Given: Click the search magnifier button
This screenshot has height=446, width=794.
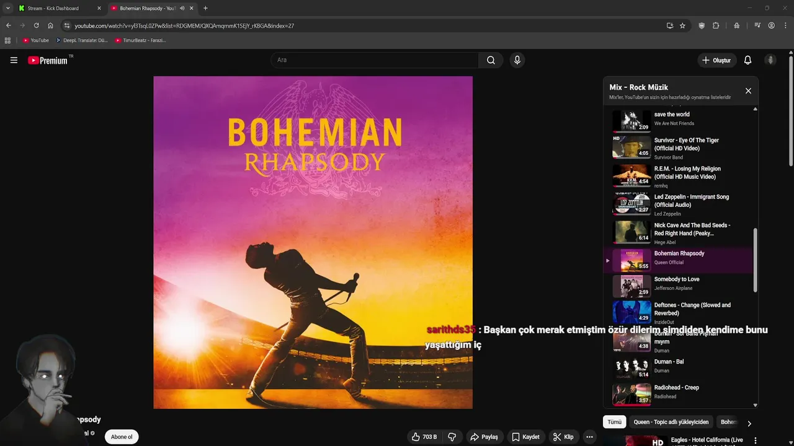Looking at the screenshot, I should [491, 60].
